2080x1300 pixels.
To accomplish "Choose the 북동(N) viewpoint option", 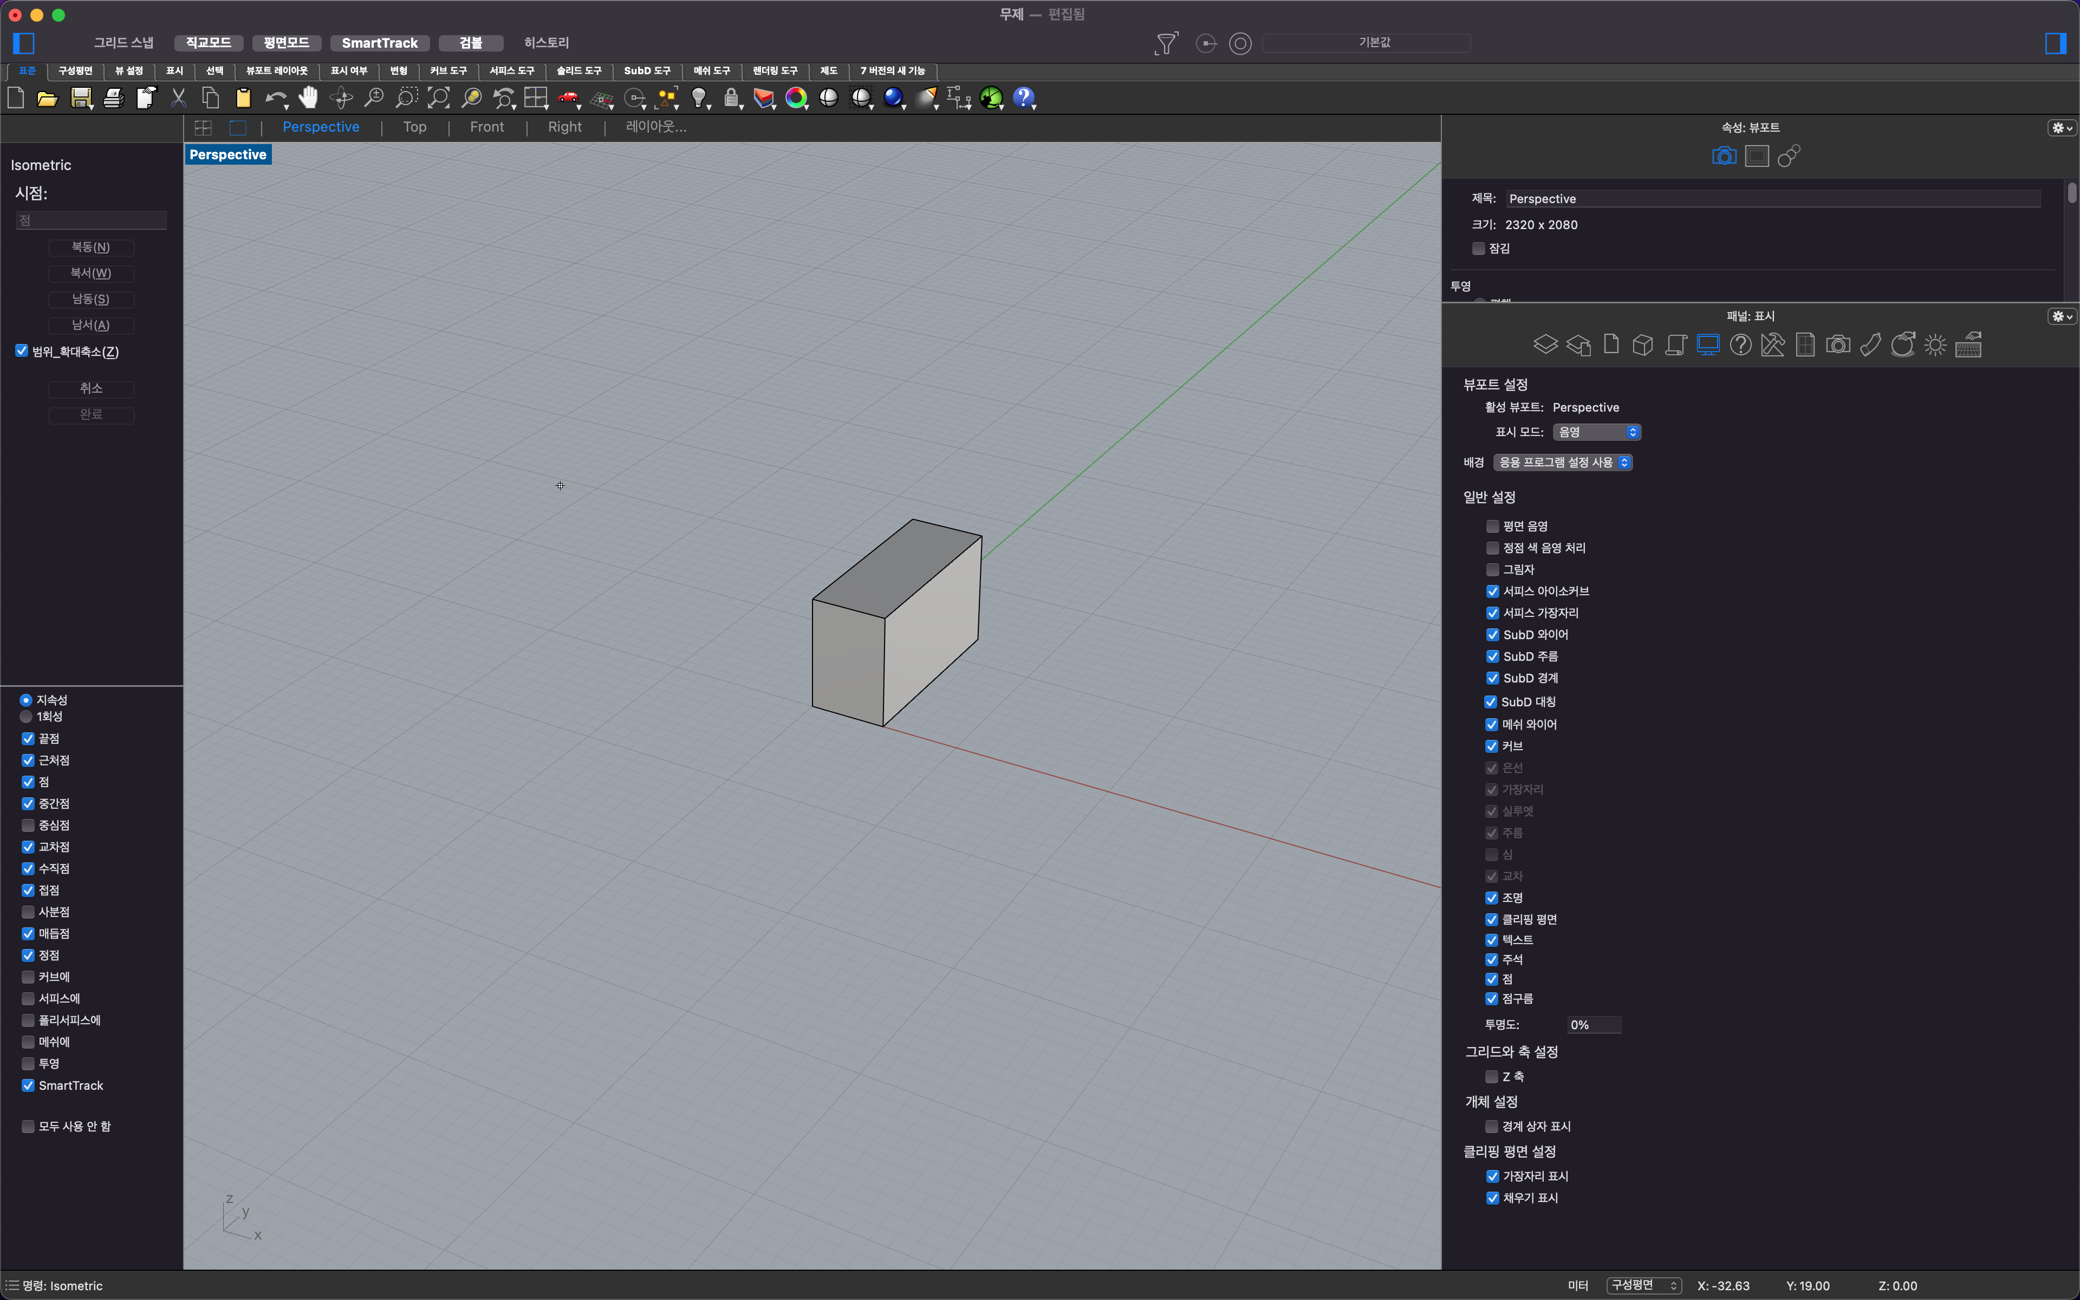I will (90, 248).
